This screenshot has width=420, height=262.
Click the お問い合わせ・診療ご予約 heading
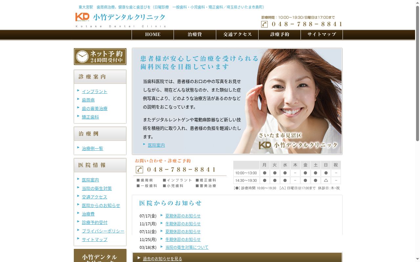pos(163,161)
